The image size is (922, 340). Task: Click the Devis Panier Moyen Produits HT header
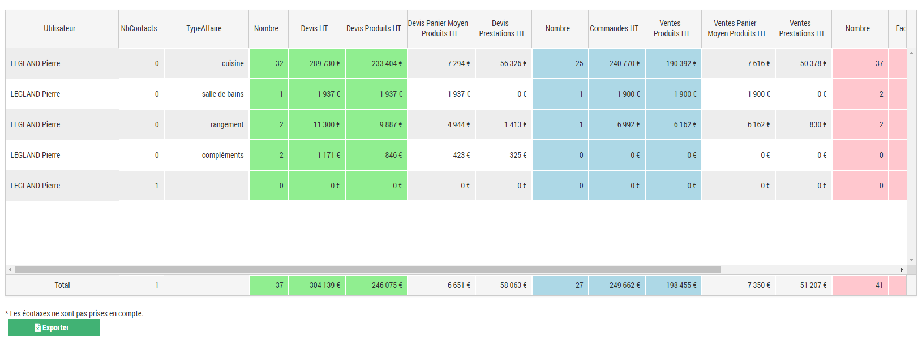click(x=439, y=28)
